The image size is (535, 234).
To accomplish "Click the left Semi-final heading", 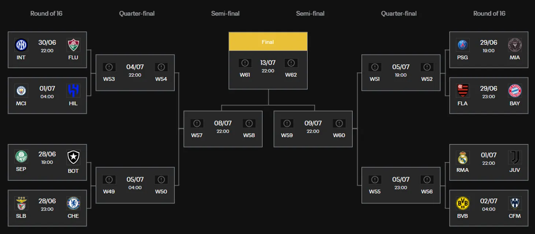I will point(225,14).
